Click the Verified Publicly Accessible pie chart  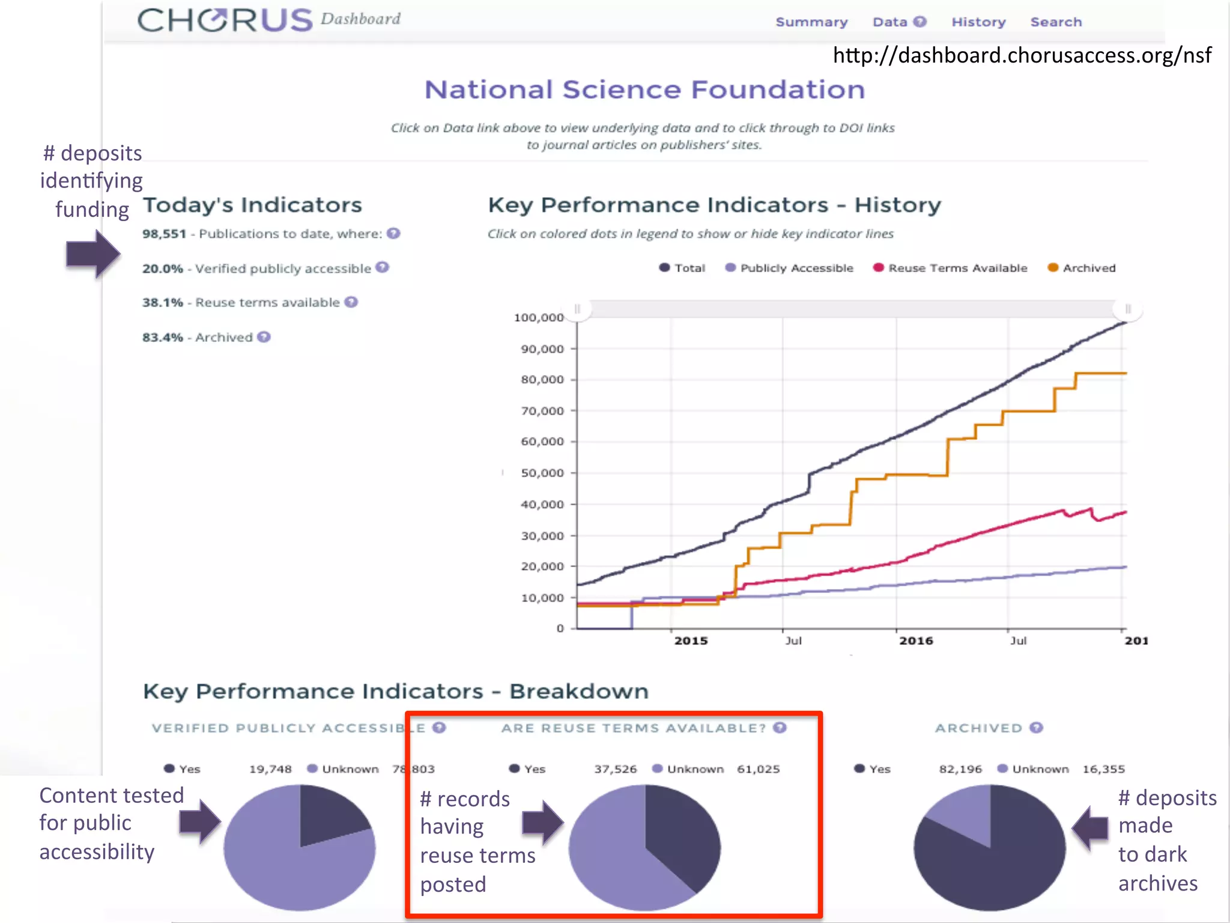[300, 847]
